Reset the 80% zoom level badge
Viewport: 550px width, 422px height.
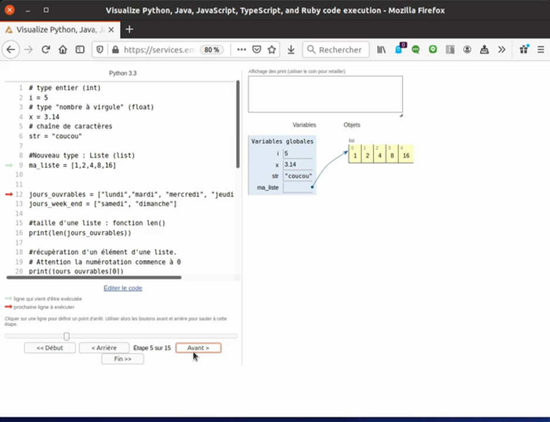click(212, 50)
